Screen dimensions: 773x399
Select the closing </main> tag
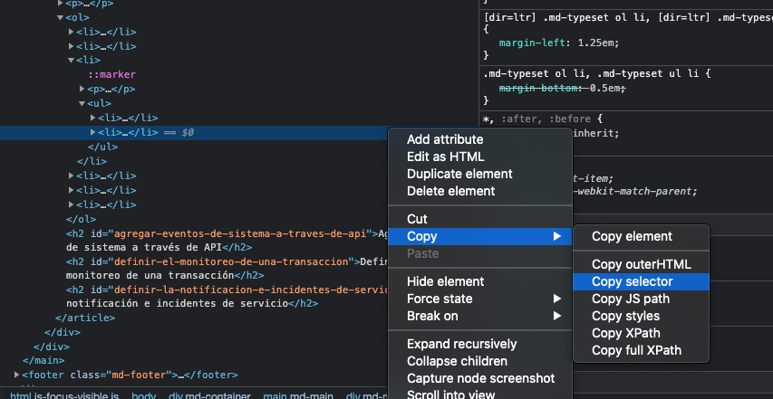pyautogui.click(x=43, y=361)
